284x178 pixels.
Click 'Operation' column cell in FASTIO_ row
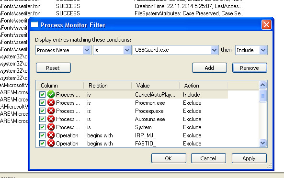tap(67, 144)
